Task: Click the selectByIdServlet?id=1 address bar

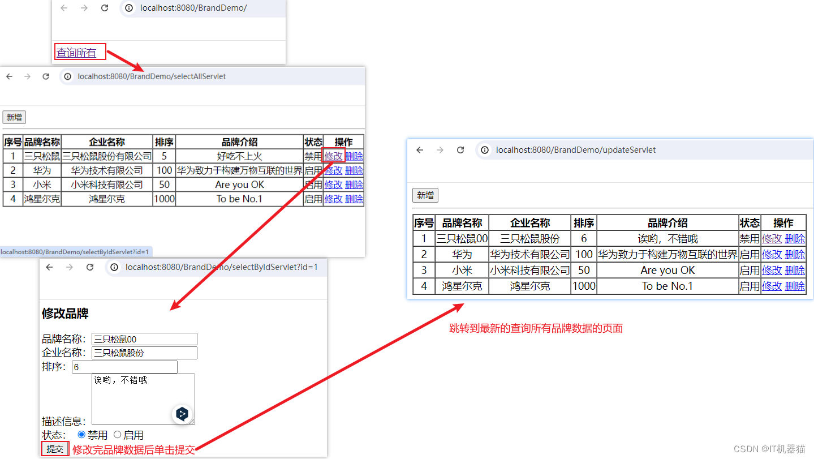Action: click(x=217, y=267)
